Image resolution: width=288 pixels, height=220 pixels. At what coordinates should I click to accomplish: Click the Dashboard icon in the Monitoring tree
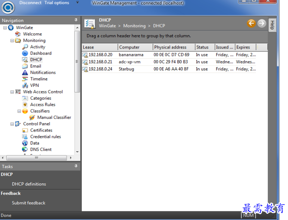tap(25, 53)
